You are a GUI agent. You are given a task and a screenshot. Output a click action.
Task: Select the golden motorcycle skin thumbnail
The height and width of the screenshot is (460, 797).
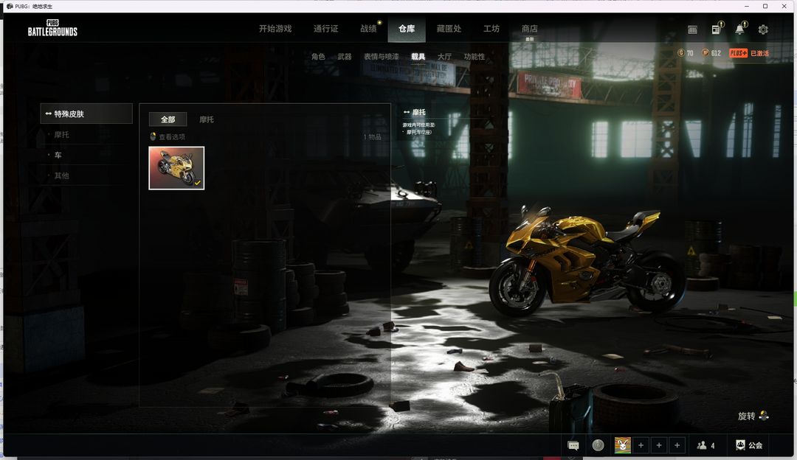click(176, 168)
